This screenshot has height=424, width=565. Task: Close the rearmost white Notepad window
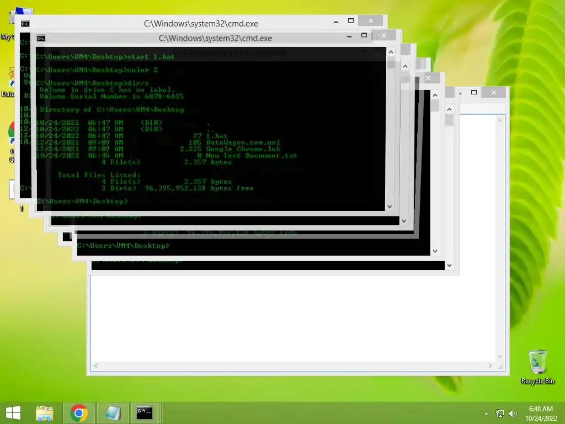[x=494, y=93]
